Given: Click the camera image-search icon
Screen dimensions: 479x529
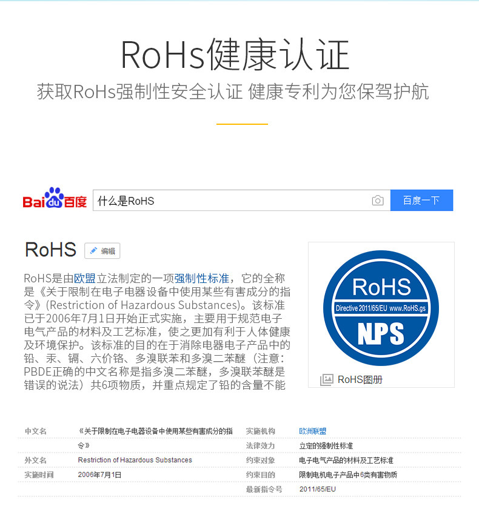Looking at the screenshot, I should click(x=378, y=201).
